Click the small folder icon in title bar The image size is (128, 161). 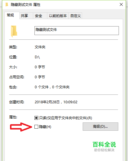click(x=7, y=5)
